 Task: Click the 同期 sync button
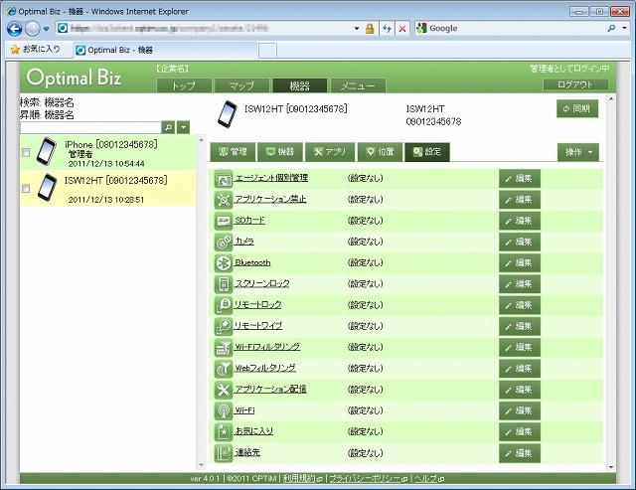click(x=577, y=108)
